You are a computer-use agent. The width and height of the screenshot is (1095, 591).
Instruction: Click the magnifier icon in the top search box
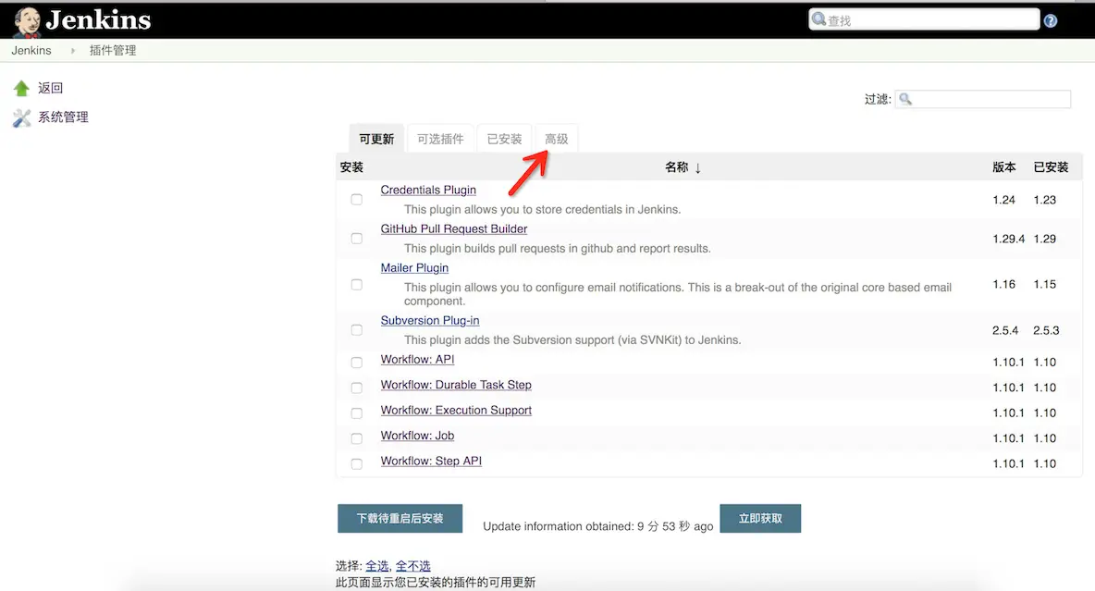click(x=819, y=18)
